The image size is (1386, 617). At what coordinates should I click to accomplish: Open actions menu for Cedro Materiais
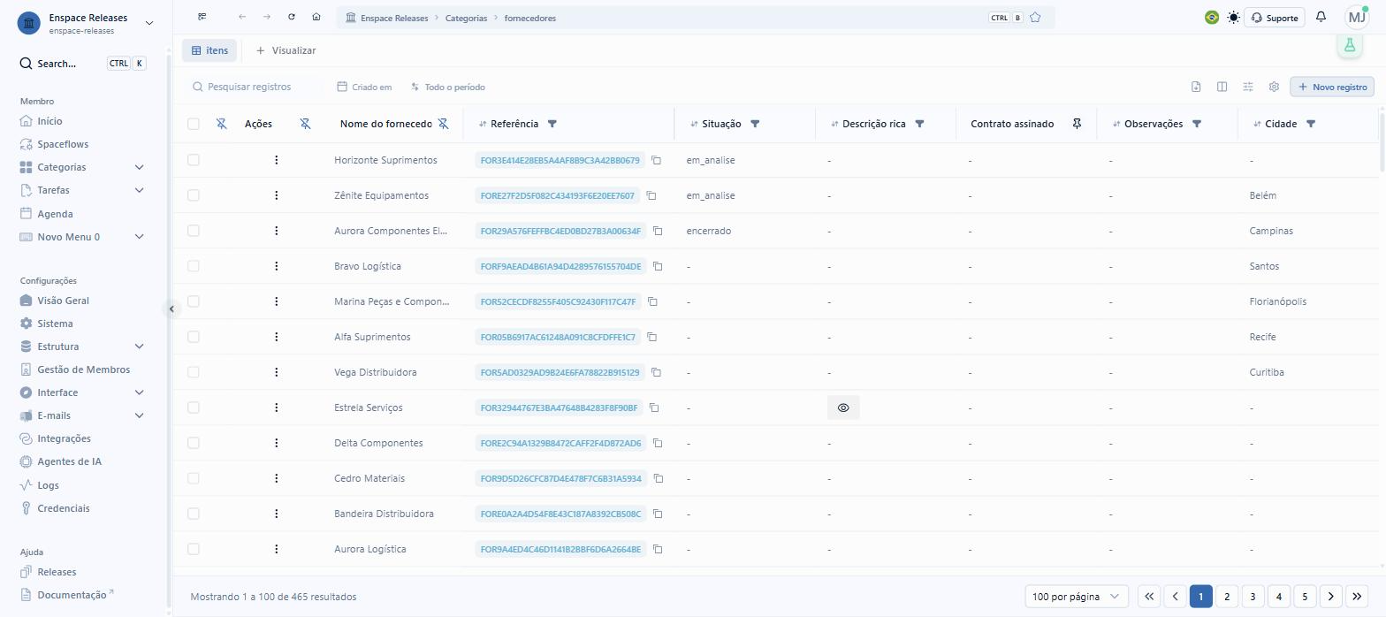pos(276,478)
